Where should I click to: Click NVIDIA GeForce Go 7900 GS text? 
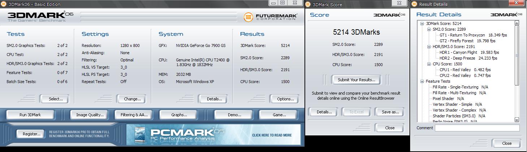coord(200,45)
